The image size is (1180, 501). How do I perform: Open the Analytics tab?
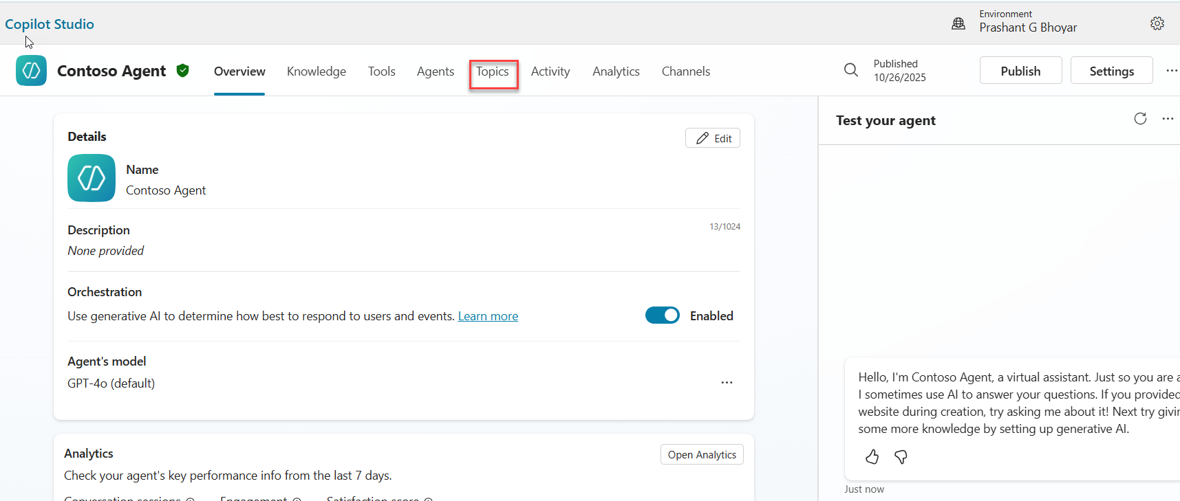coord(616,71)
